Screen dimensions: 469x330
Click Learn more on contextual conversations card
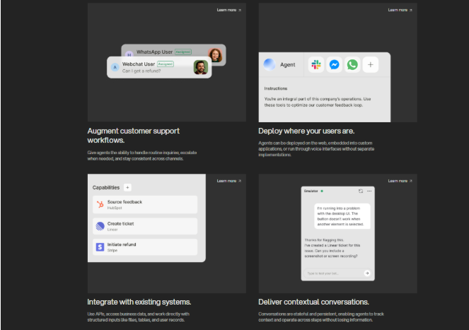click(400, 181)
